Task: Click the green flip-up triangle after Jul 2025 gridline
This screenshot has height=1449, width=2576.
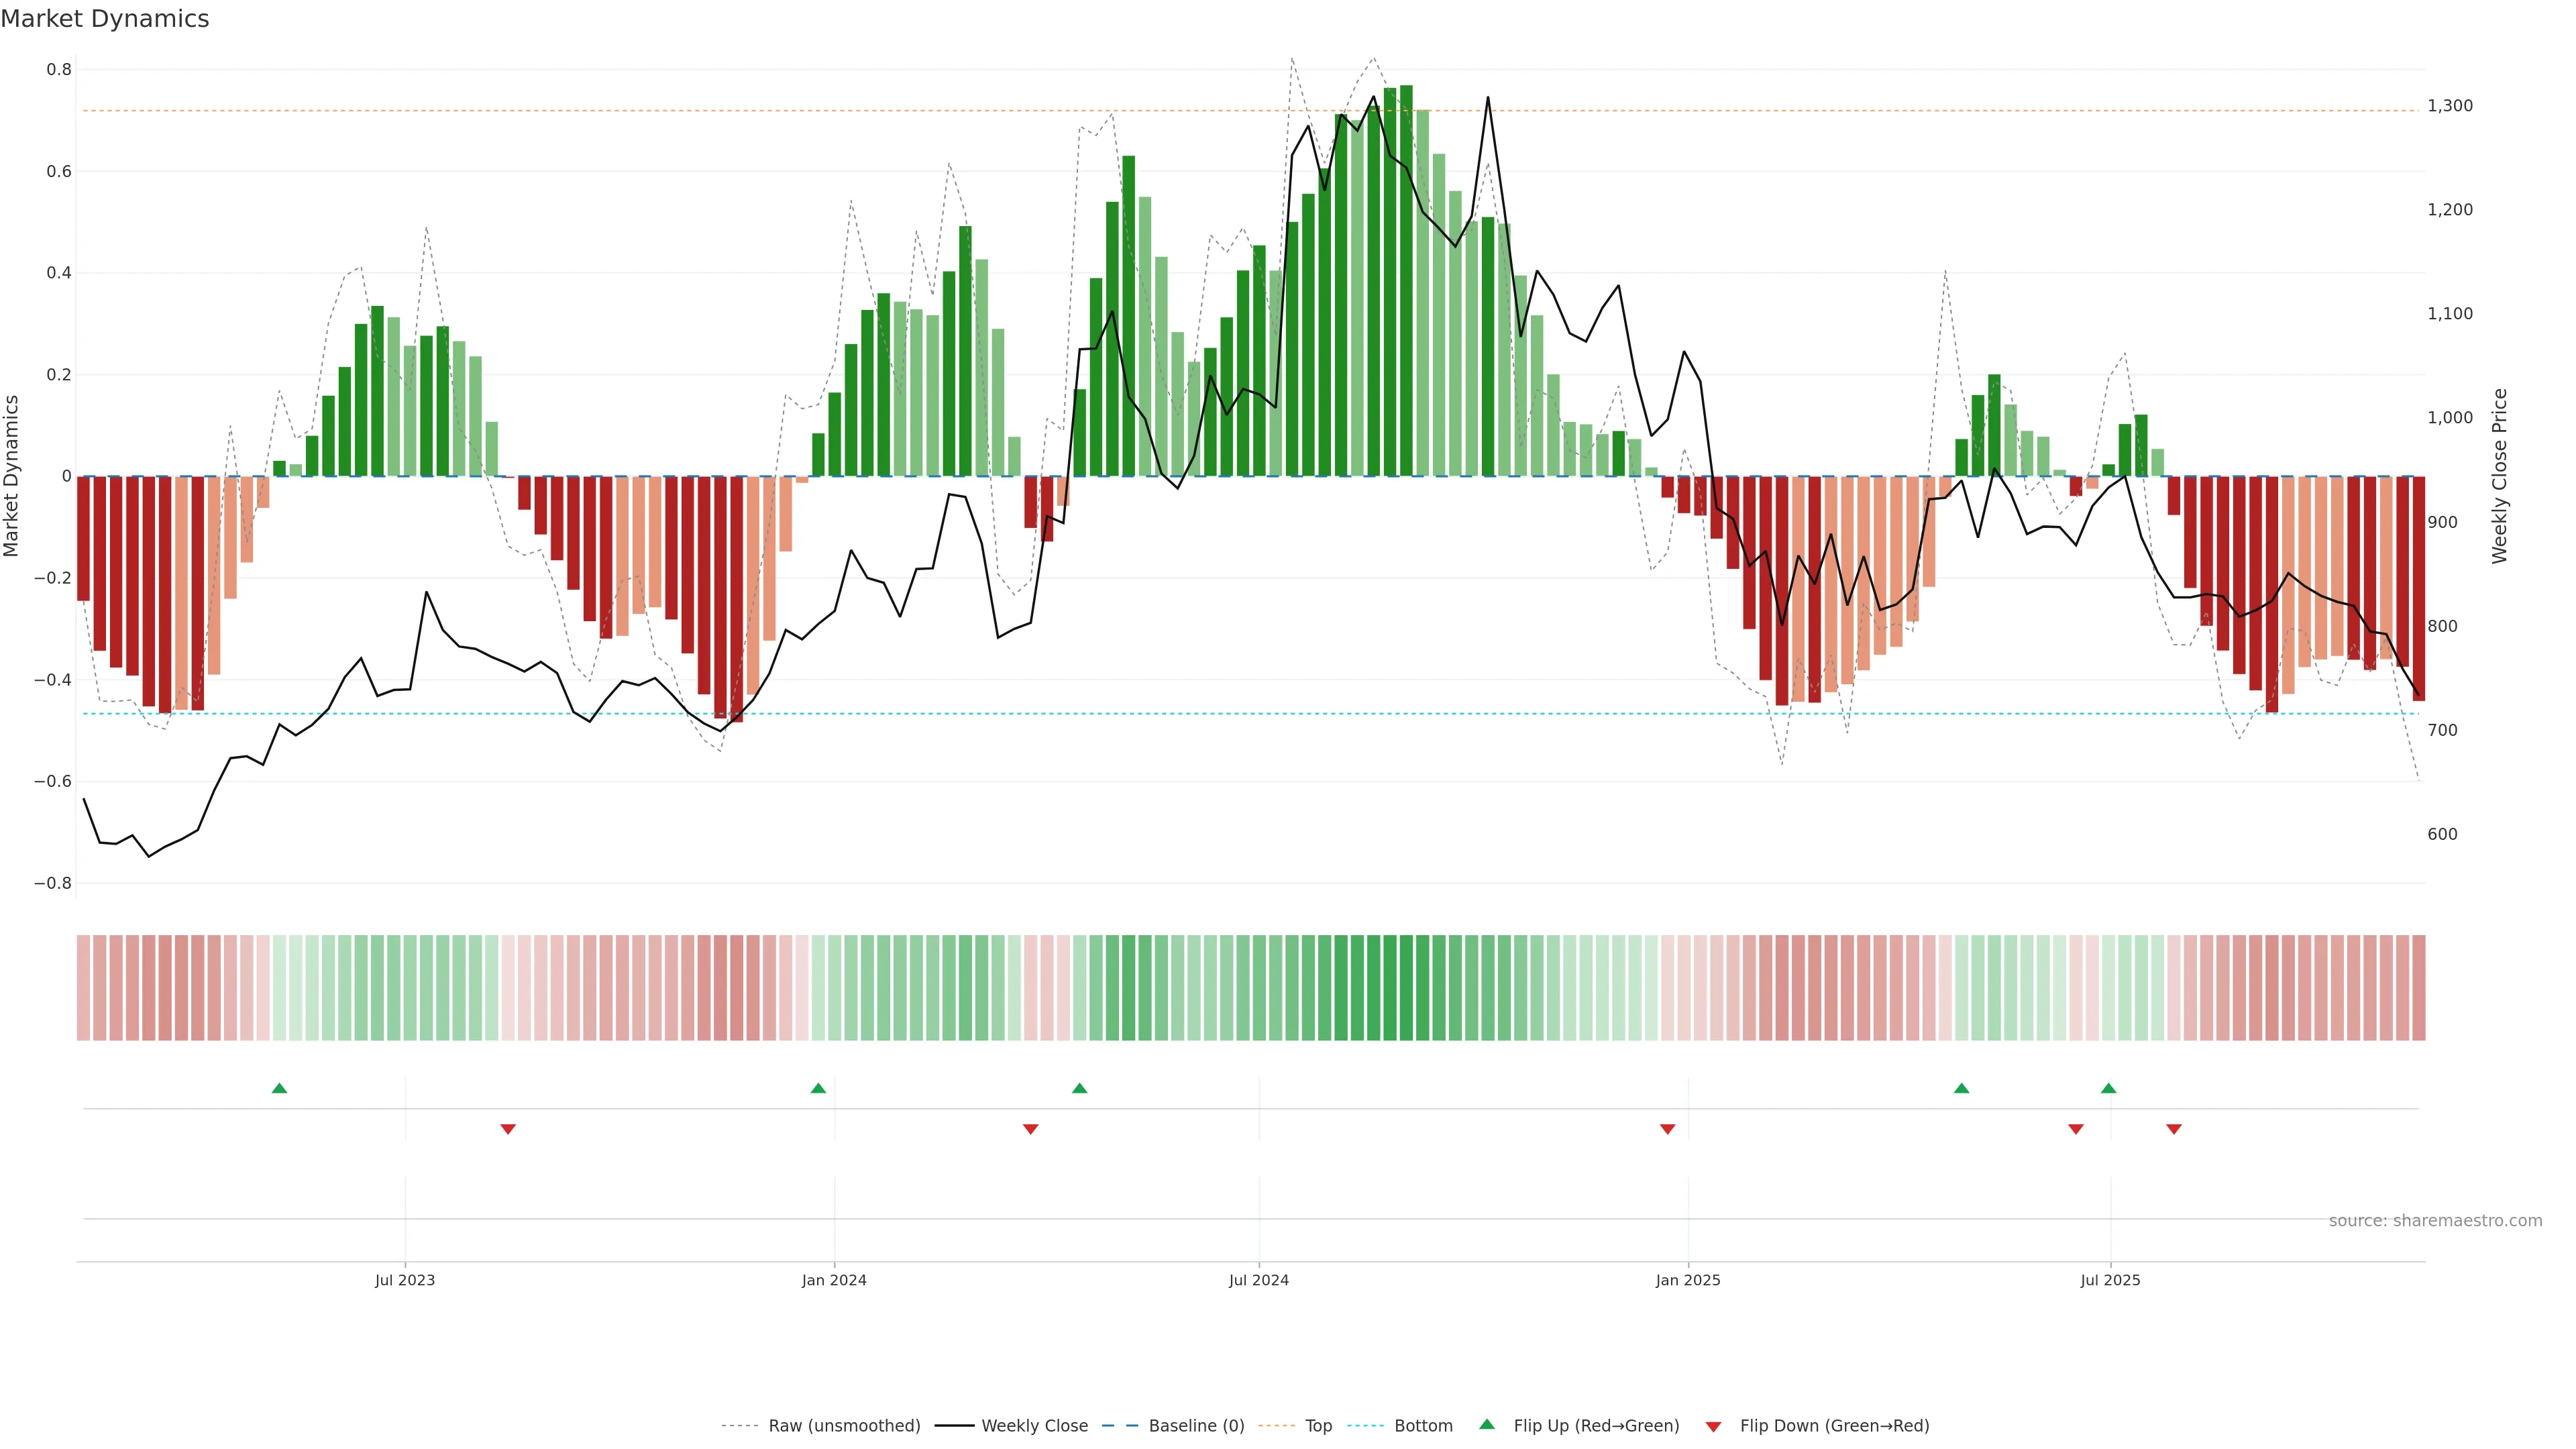Action: click(x=2108, y=1088)
